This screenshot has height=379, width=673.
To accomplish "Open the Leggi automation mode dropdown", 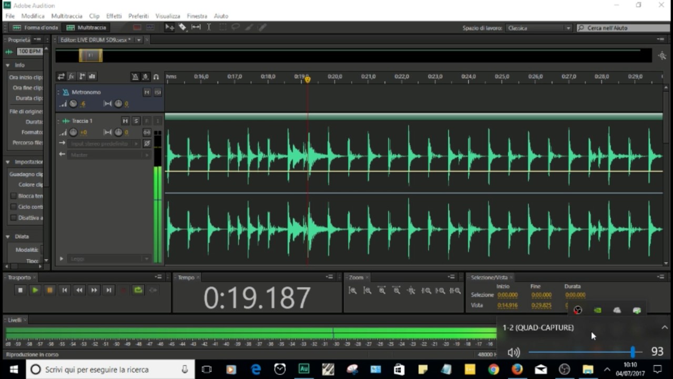I will (x=109, y=259).
